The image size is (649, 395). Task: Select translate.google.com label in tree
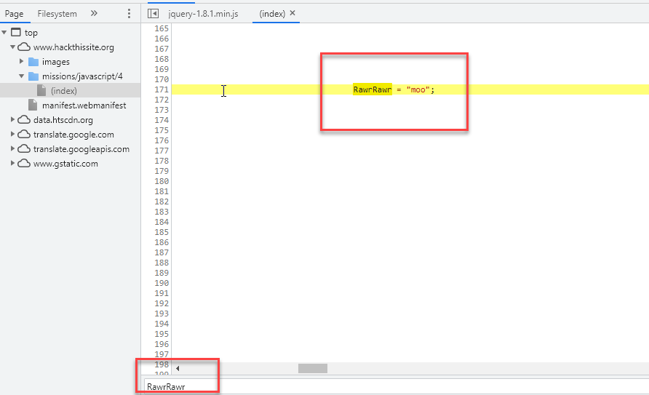click(73, 135)
